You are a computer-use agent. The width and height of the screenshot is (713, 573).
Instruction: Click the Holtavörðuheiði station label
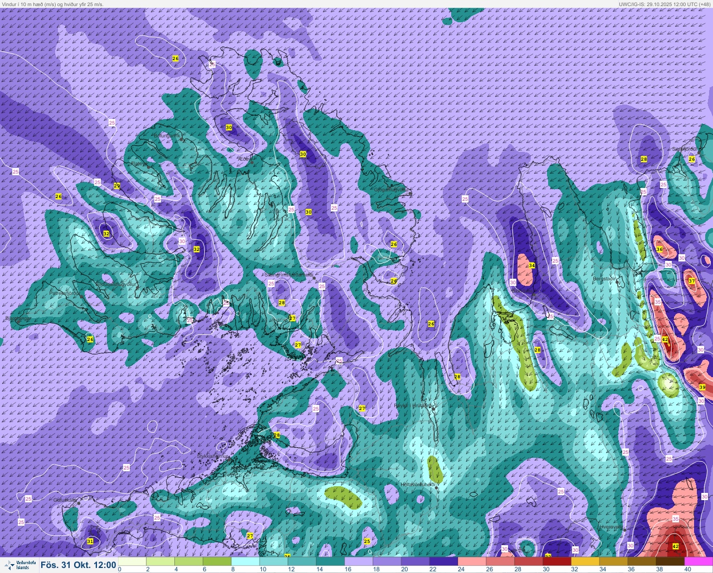click(x=418, y=485)
